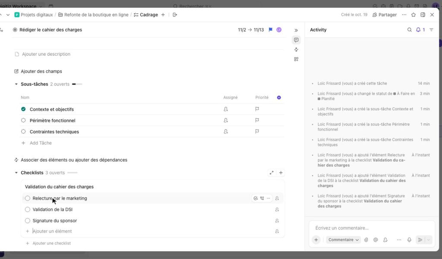This screenshot has height=259, width=442.
Task: Click the subtasks progress bar
Action: tap(77, 84)
